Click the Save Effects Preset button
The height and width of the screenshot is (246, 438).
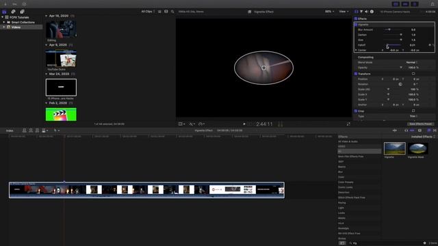click(420, 124)
